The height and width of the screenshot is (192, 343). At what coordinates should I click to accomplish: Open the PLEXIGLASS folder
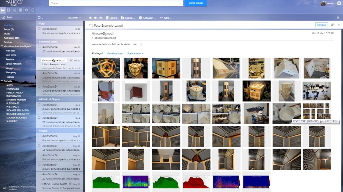[13, 103]
